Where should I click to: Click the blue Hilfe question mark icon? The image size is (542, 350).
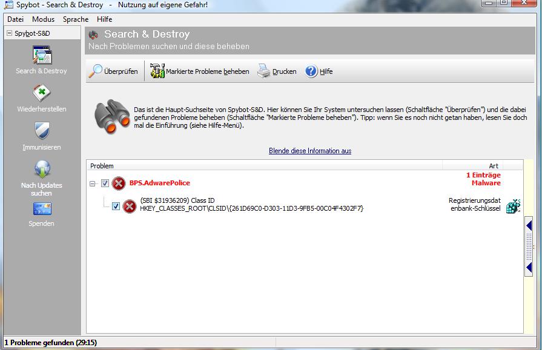pos(311,71)
